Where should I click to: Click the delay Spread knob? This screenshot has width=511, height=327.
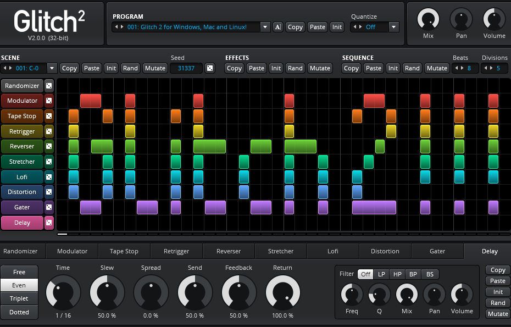151,292
